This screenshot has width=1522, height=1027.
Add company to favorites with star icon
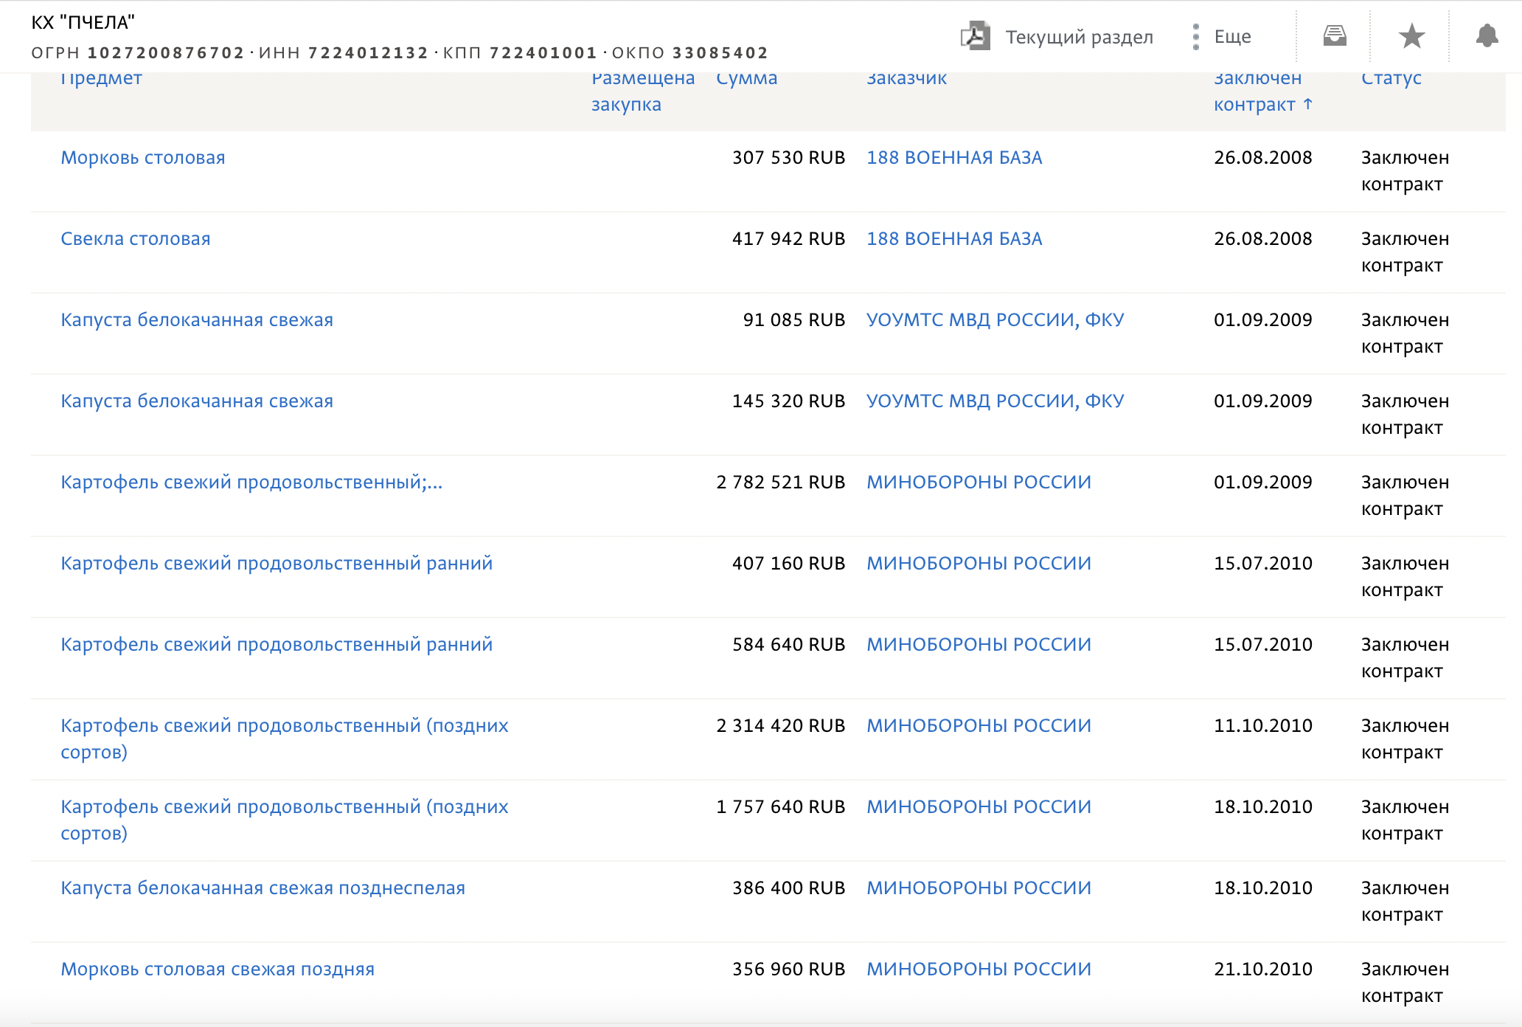1411,36
